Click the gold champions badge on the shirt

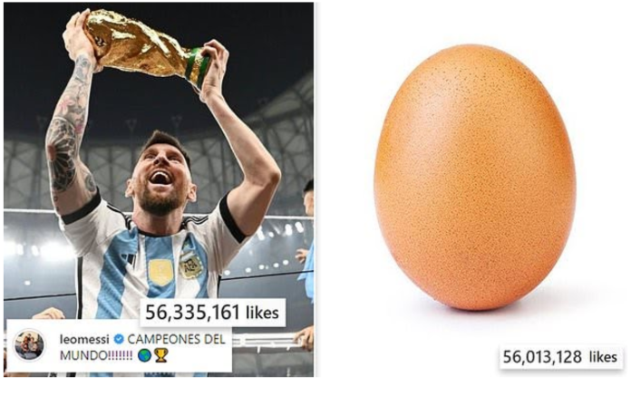[x=160, y=272]
